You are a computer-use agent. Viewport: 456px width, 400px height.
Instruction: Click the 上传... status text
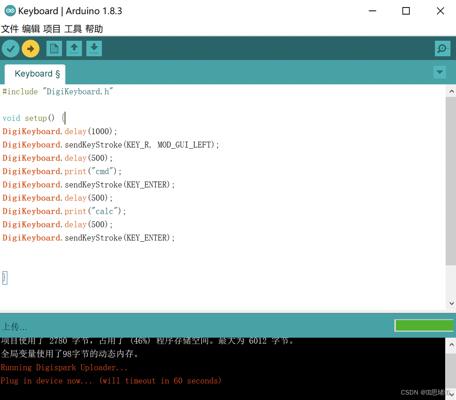tap(14, 327)
